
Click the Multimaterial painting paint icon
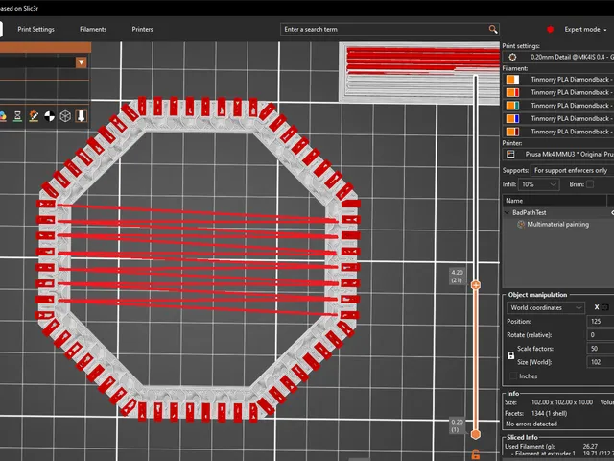click(521, 225)
